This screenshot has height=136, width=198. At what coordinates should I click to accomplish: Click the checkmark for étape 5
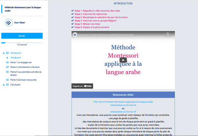pos(73,24)
